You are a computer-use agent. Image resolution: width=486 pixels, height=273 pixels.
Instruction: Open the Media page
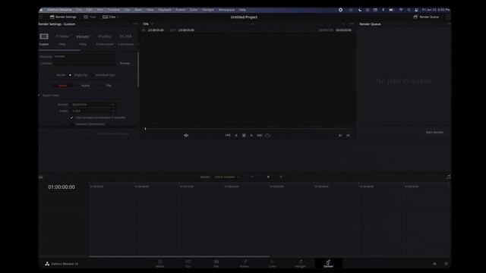point(160,263)
